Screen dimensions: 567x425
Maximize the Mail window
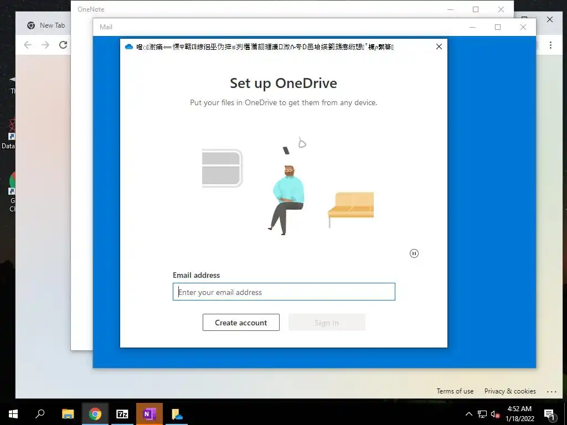498,27
